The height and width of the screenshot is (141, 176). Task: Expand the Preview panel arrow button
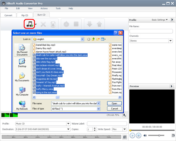[171, 86]
